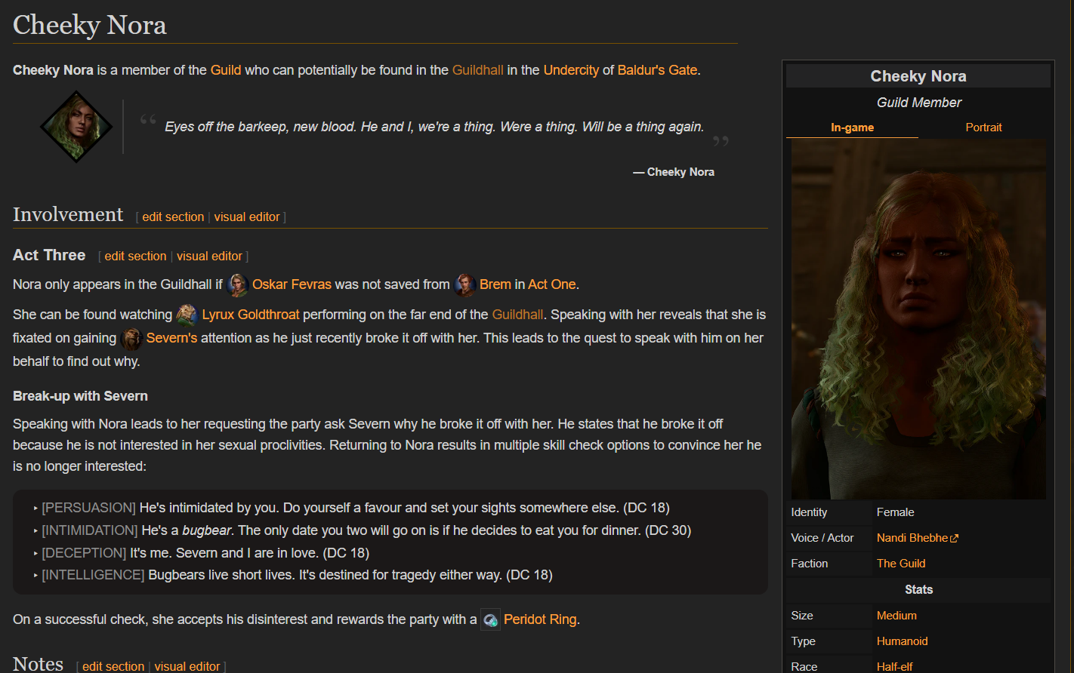Click the 'Act Three' subsection heading
1074x673 pixels.
49,255
